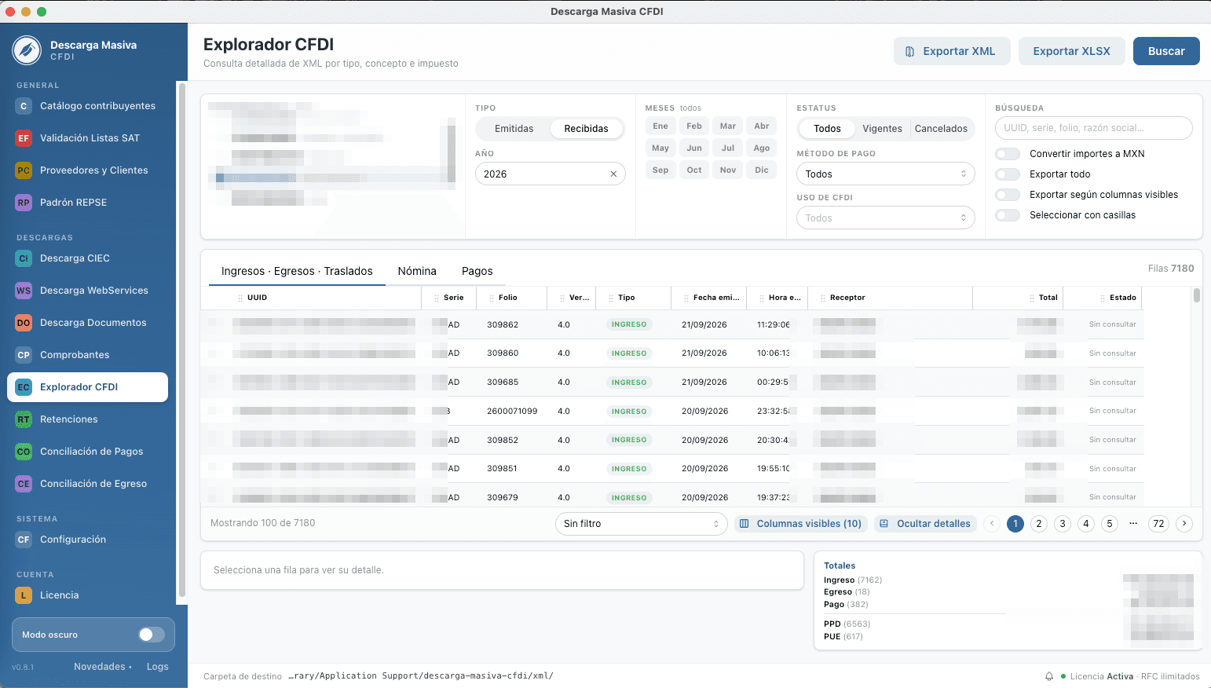Open the Uso de CFDI dropdown
Screen dimensions: 1211x688
[x=886, y=218]
